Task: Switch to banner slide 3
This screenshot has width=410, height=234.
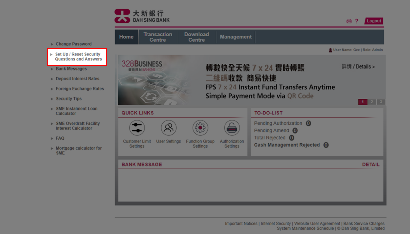Action: pos(381,102)
